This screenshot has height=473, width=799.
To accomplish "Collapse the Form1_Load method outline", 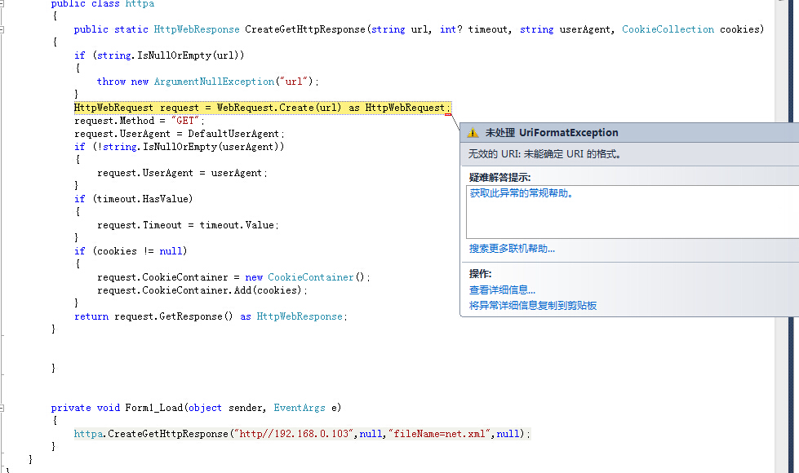I will click(2, 408).
